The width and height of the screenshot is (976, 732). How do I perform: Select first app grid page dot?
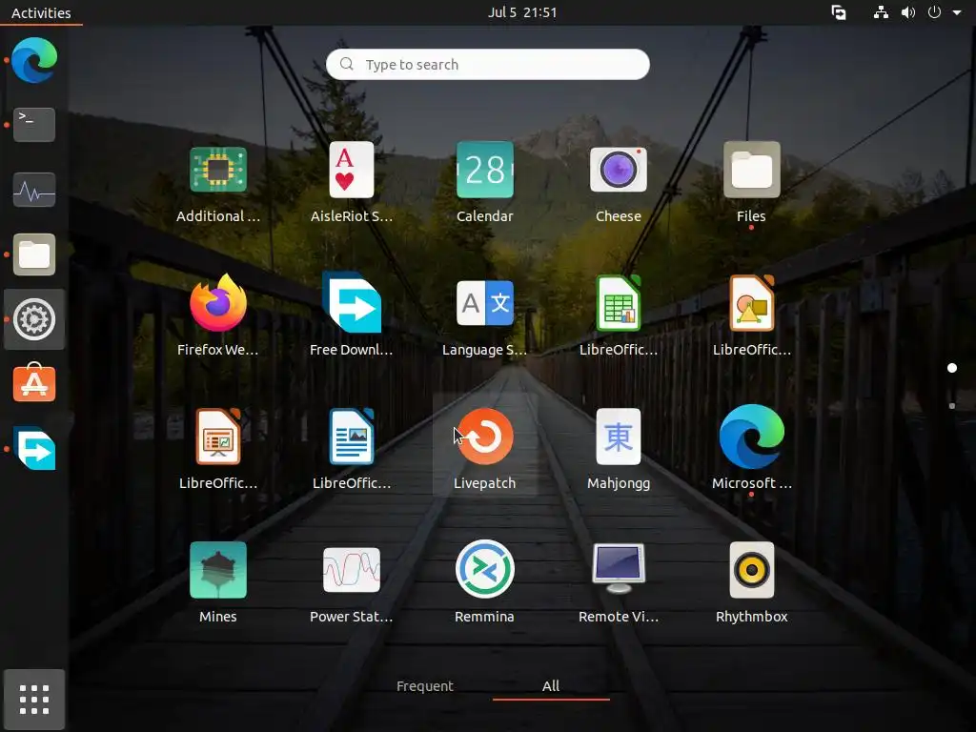(x=952, y=368)
